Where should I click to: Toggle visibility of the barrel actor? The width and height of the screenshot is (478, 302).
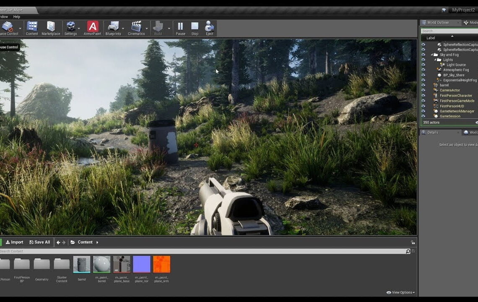[x=423, y=85]
